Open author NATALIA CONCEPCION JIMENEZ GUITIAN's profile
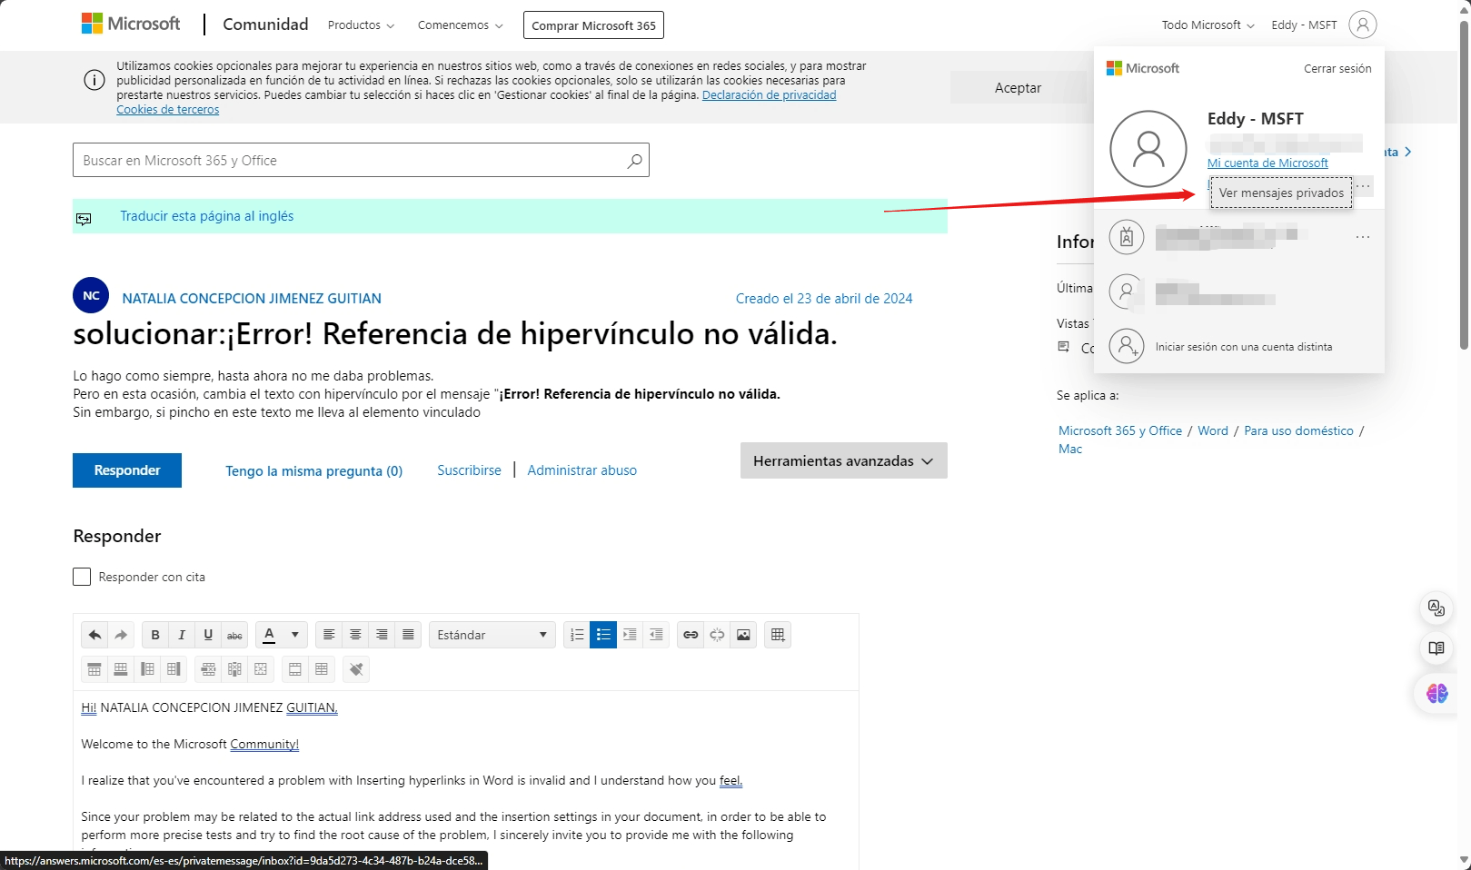Viewport: 1471px width, 870px height. (x=252, y=299)
